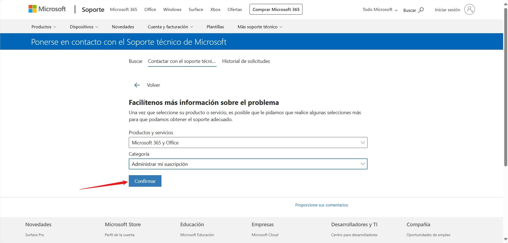The width and height of the screenshot is (508, 243).
Task: Open Oportunidades de empleo footer link
Action: click(x=428, y=235)
